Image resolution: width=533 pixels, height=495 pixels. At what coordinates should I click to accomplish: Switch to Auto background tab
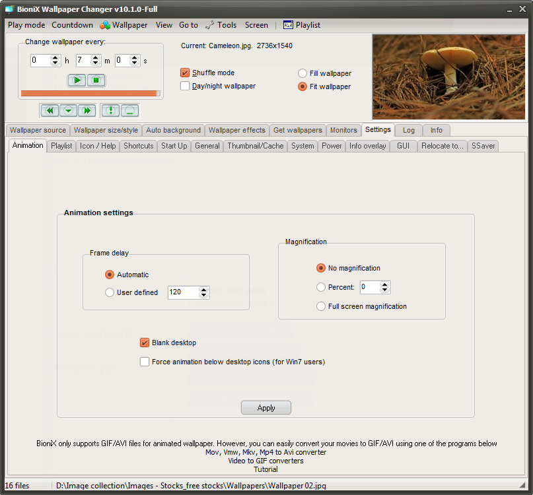tap(173, 131)
